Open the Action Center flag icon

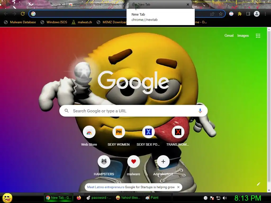(212, 198)
